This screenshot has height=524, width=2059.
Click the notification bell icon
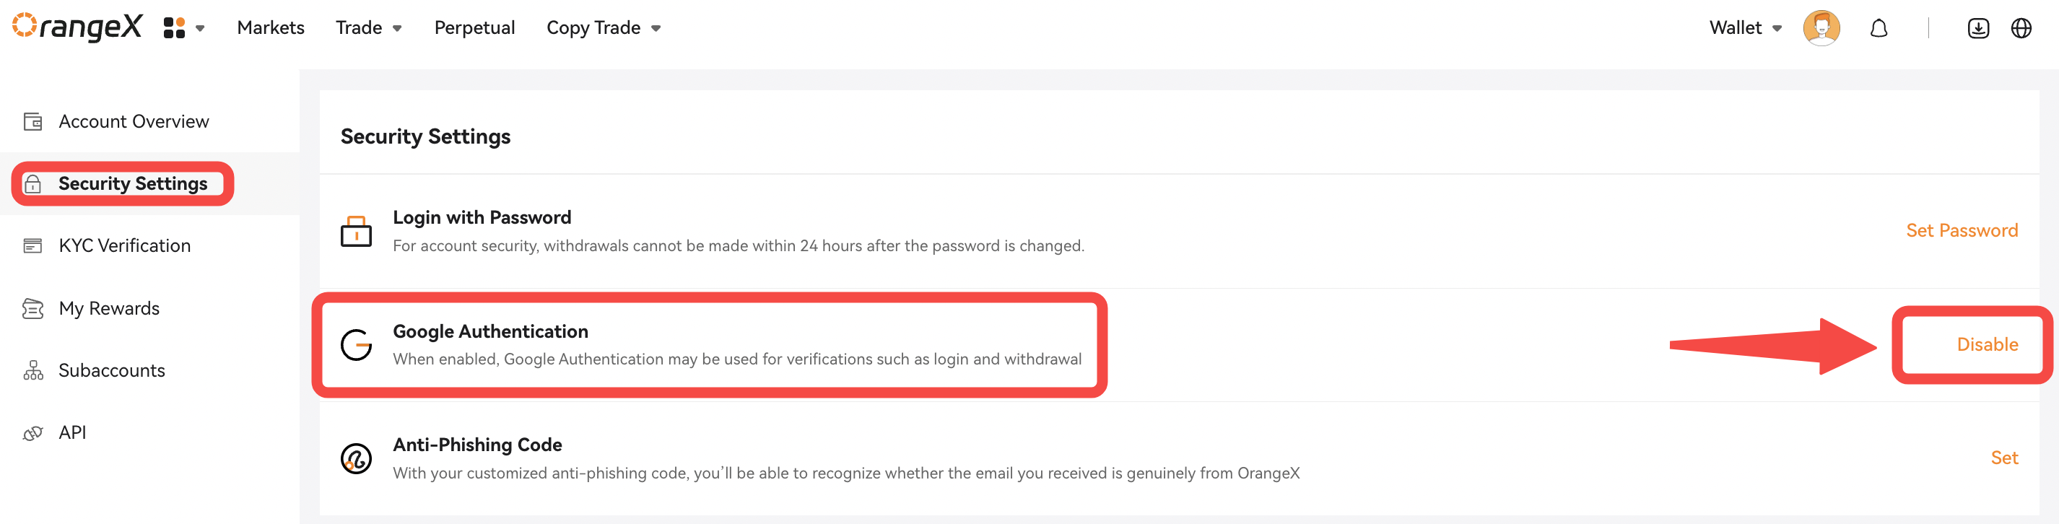coord(1879,29)
